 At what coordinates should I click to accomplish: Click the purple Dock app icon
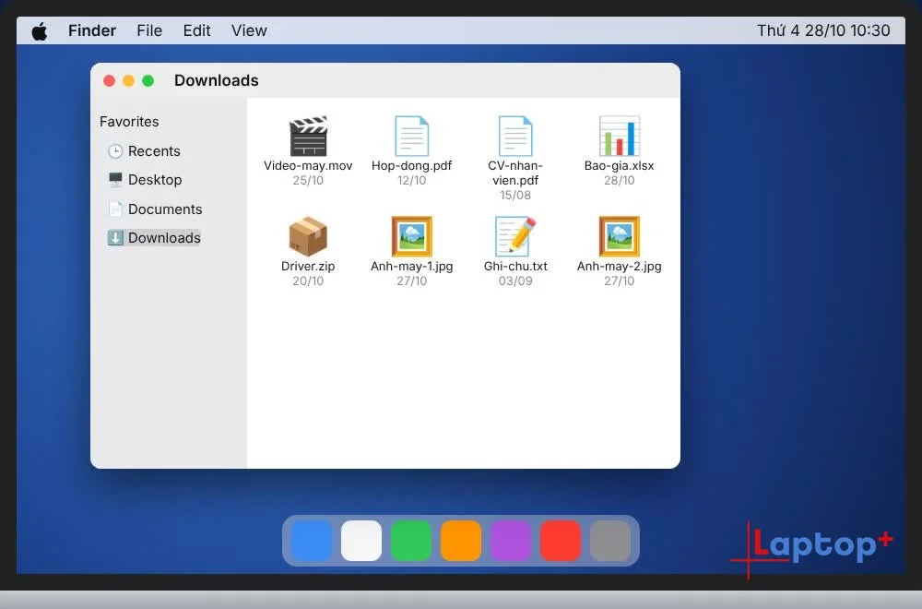point(511,540)
